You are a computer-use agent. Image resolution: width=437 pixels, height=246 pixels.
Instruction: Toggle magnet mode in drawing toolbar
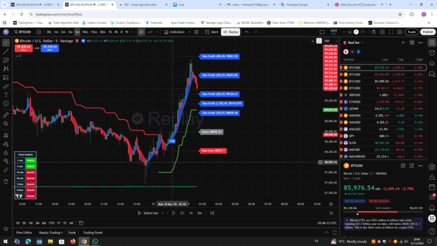coord(6,135)
